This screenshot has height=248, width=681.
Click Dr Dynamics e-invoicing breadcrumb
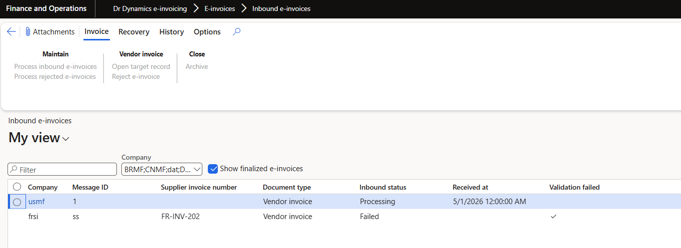pyautogui.click(x=150, y=8)
